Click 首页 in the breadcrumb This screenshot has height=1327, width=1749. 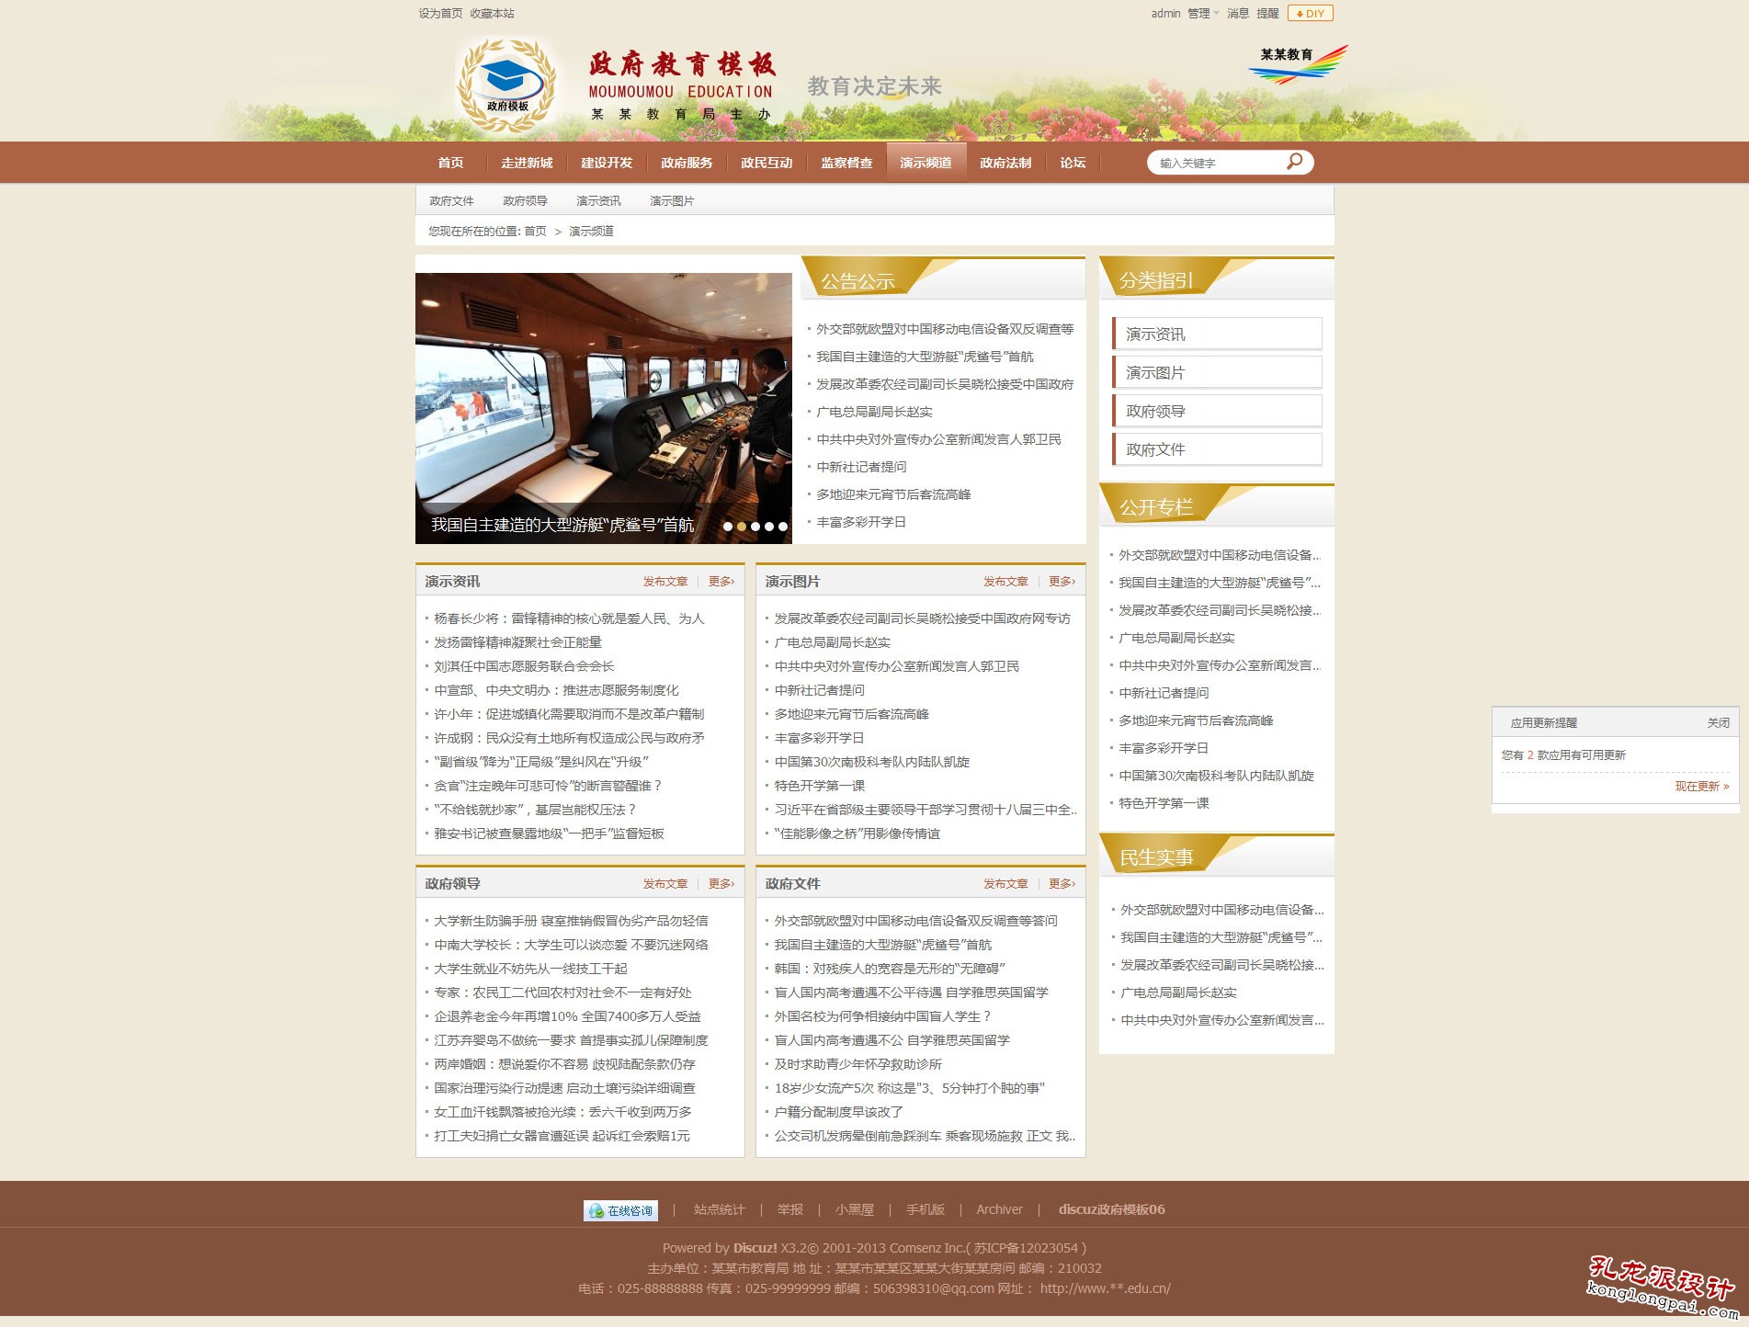pyautogui.click(x=535, y=231)
